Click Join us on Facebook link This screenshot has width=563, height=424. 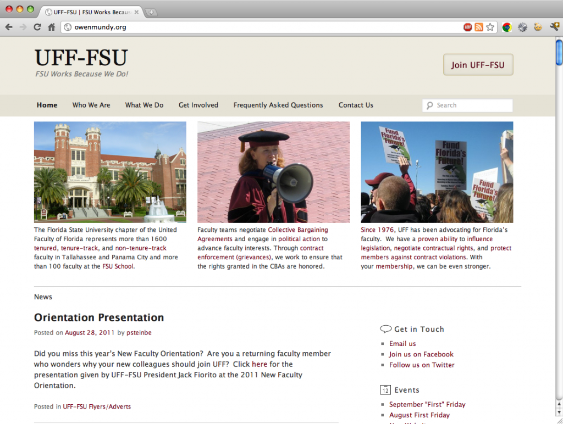point(421,354)
